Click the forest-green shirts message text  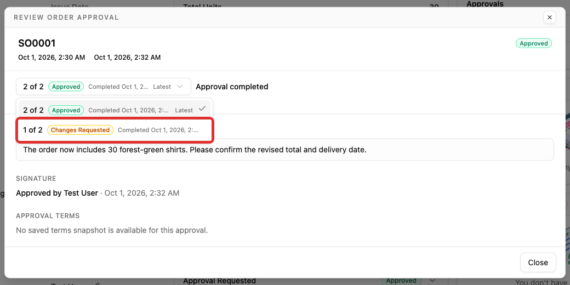195,150
